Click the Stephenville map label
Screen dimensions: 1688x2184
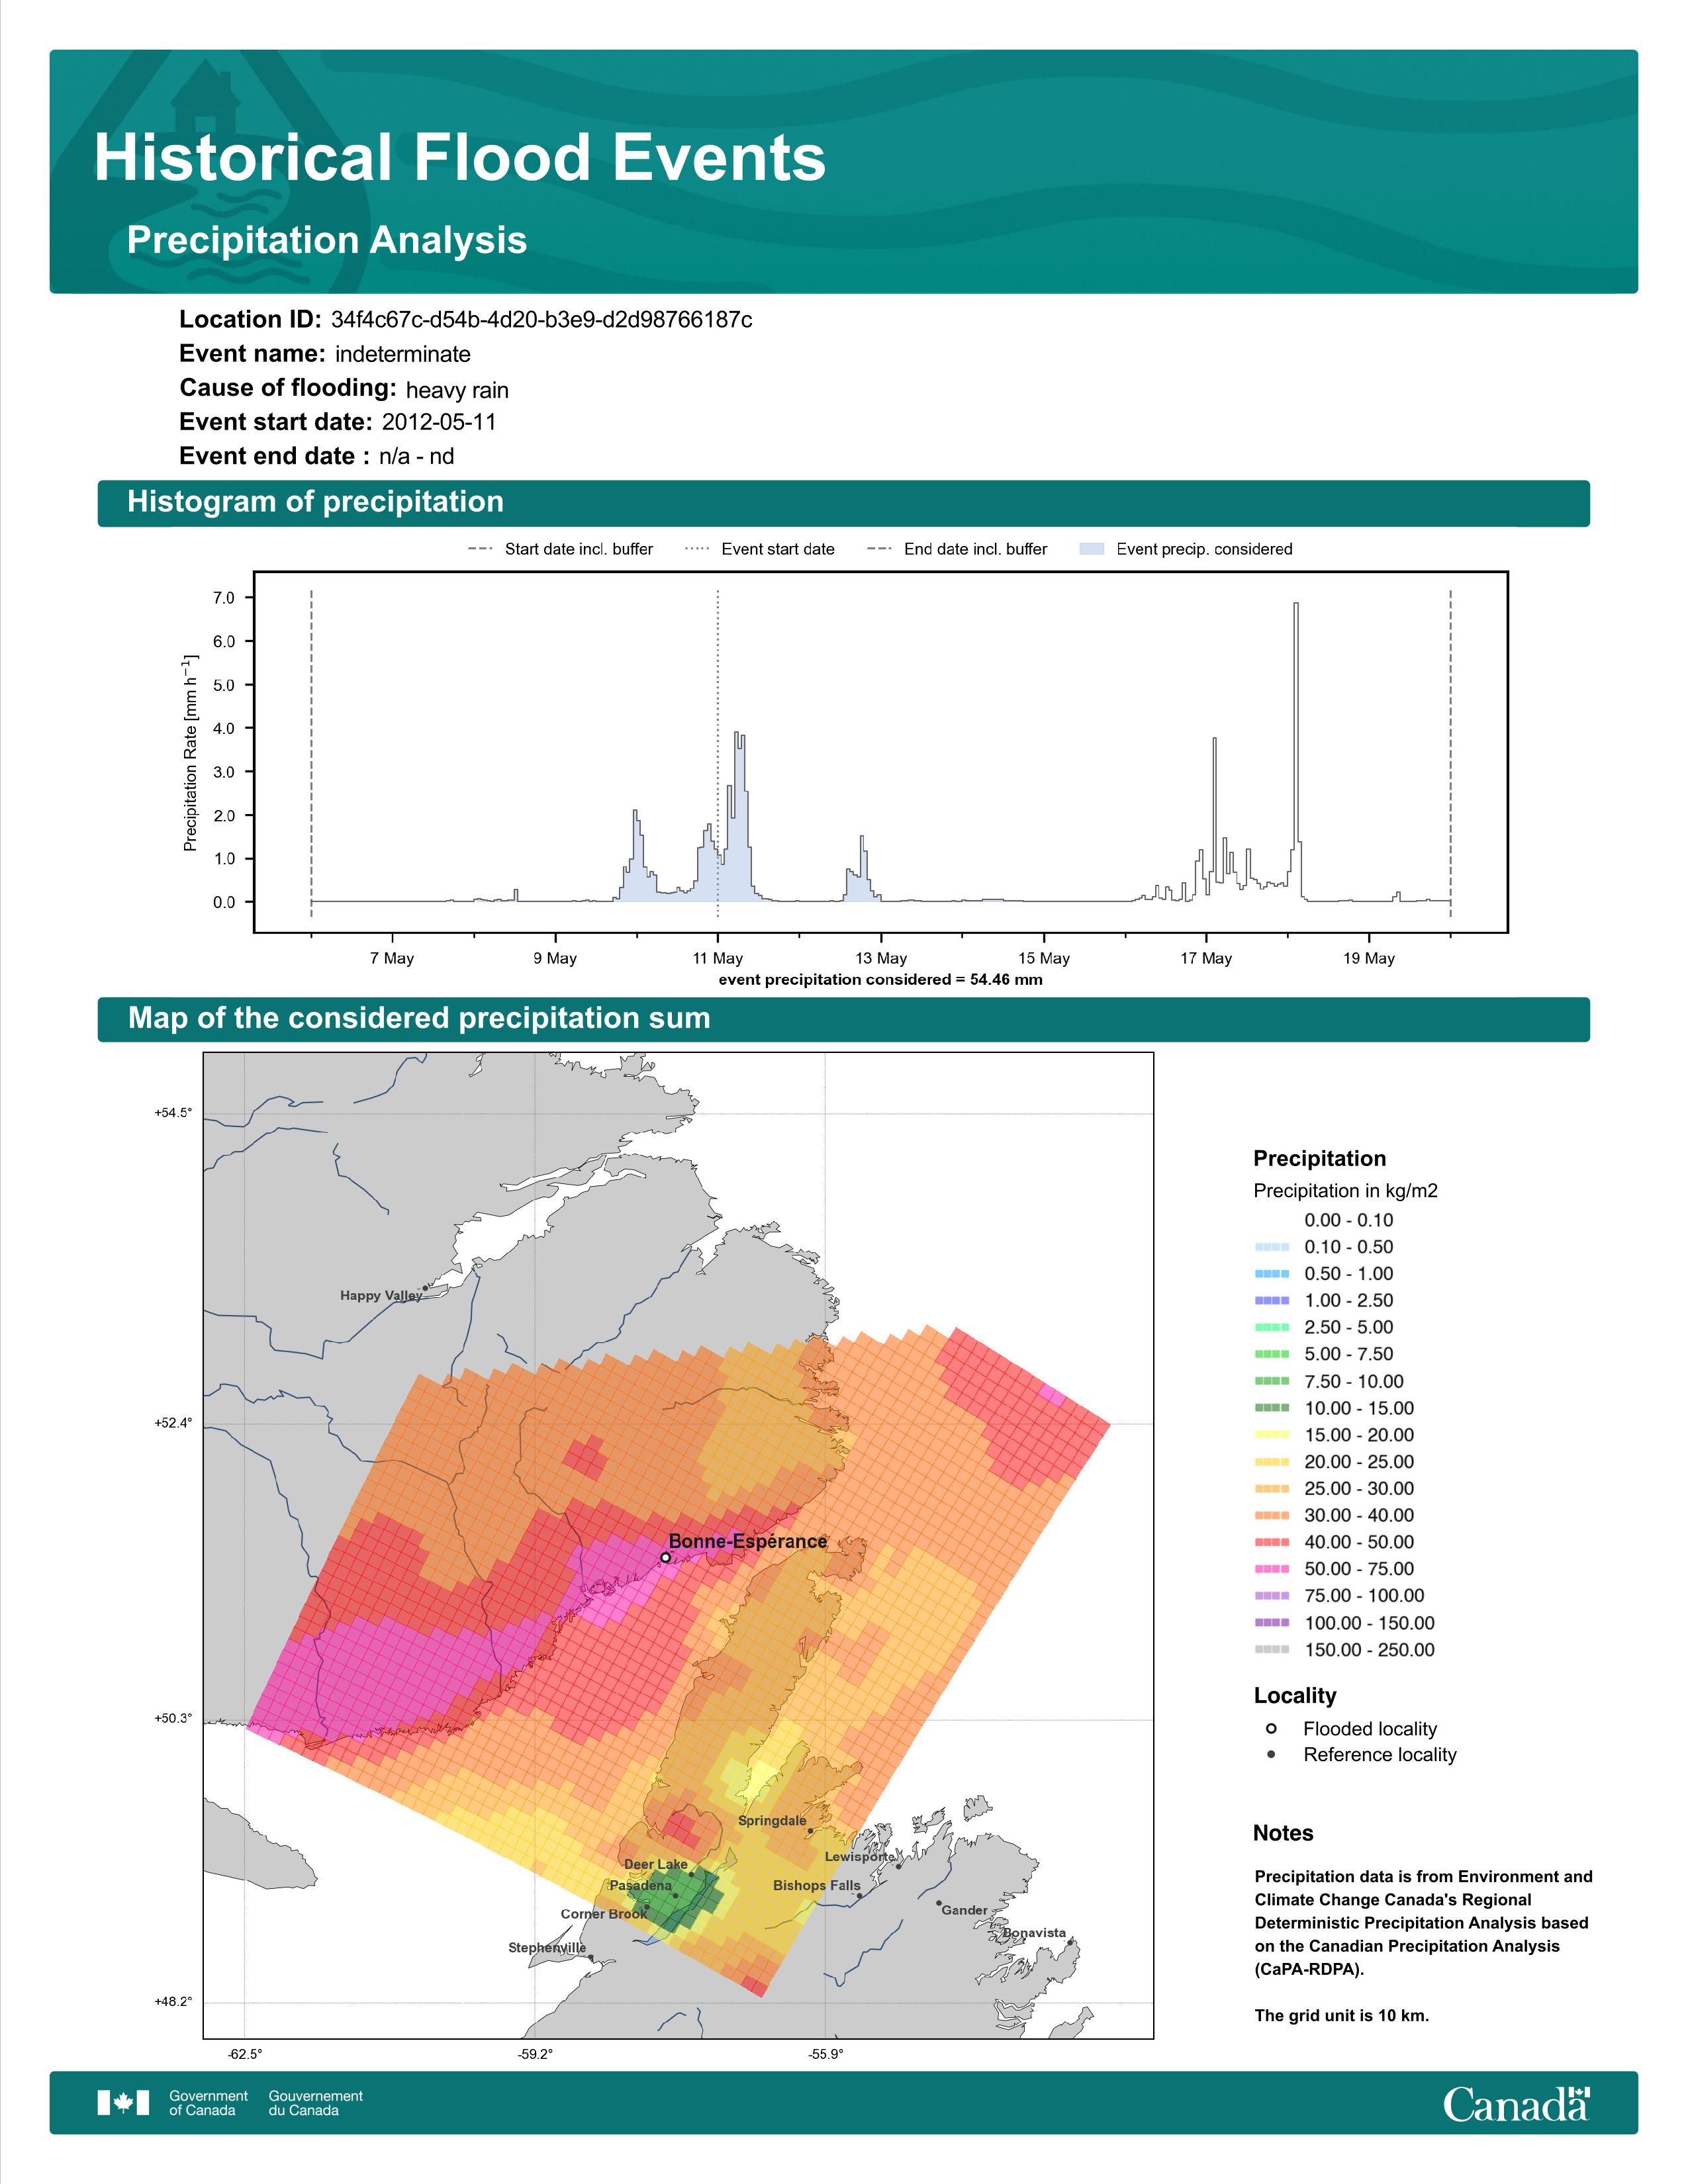point(547,1947)
